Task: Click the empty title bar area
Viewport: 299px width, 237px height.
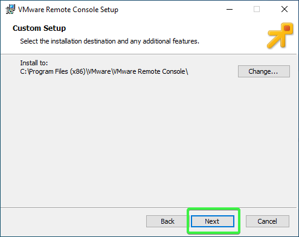Action: tap(171, 9)
